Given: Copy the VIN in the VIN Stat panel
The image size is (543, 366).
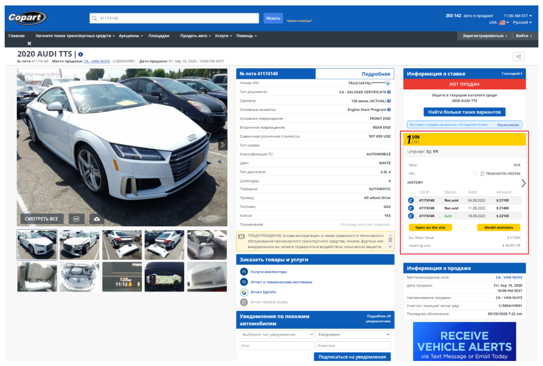Looking at the screenshot, I should 482,174.
